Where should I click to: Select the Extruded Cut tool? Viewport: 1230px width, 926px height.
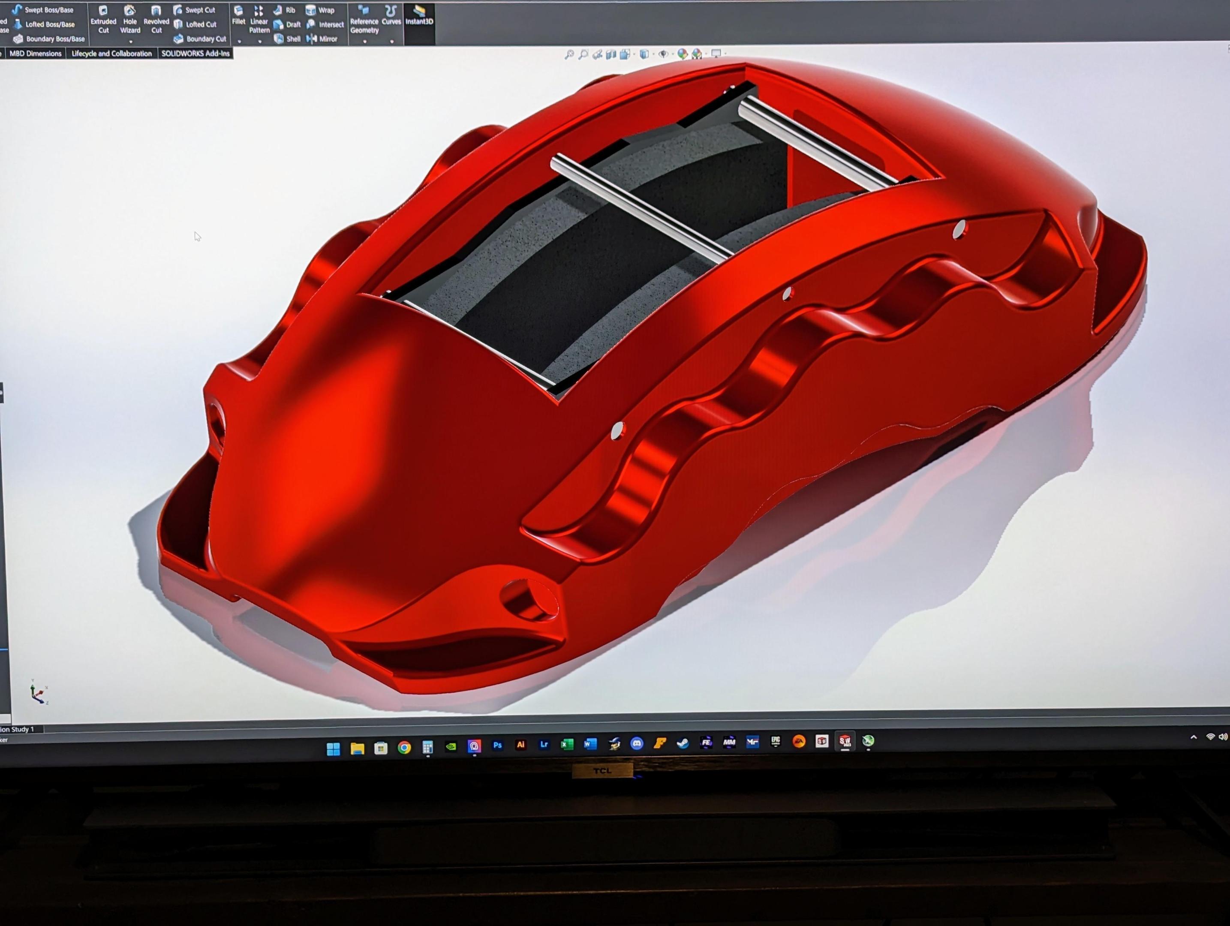click(103, 20)
